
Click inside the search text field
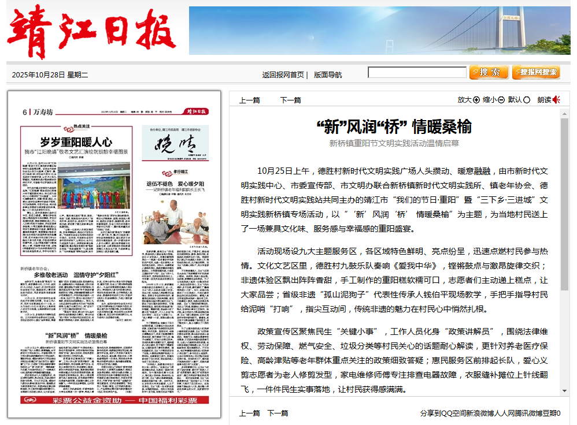coord(417,73)
